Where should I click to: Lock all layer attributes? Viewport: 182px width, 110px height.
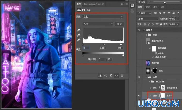pyautogui.click(x=161, y=24)
